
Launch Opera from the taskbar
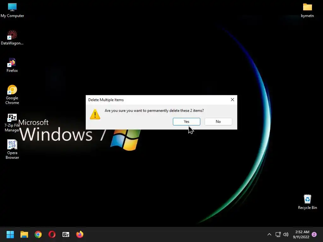click(52, 234)
